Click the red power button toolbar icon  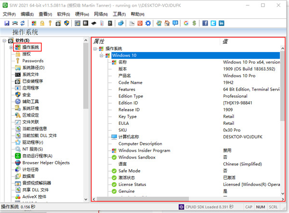[140, 23]
